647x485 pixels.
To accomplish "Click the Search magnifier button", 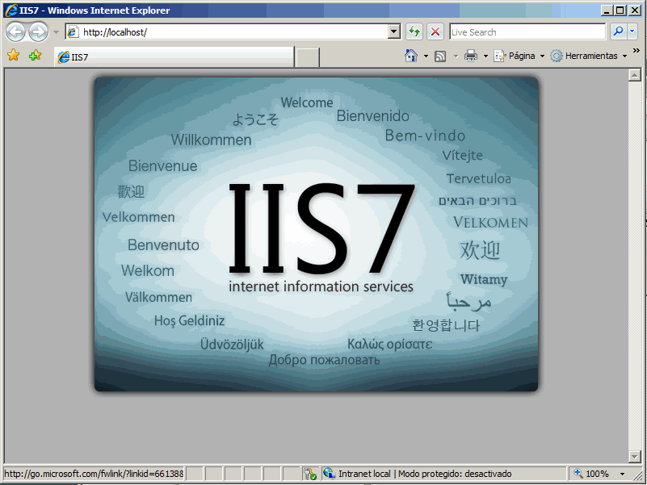I will pyautogui.click(x=618, y=31).
